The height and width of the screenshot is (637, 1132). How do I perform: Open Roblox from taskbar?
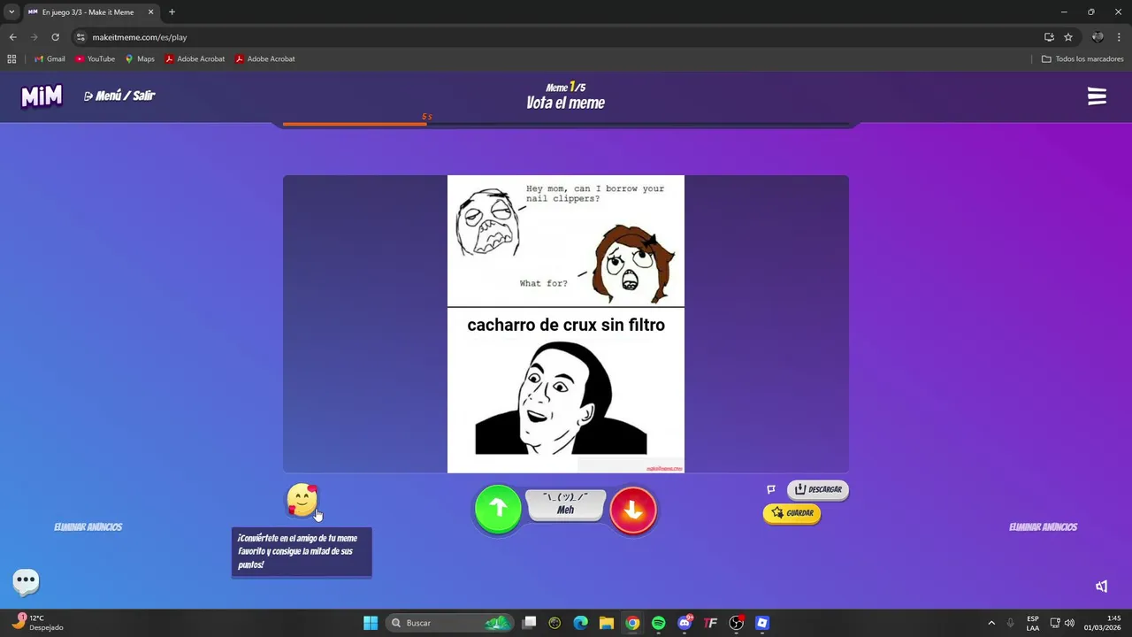(762, 623)
